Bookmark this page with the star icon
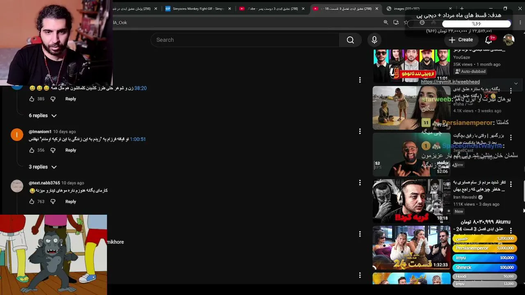 tap(406, 23)
